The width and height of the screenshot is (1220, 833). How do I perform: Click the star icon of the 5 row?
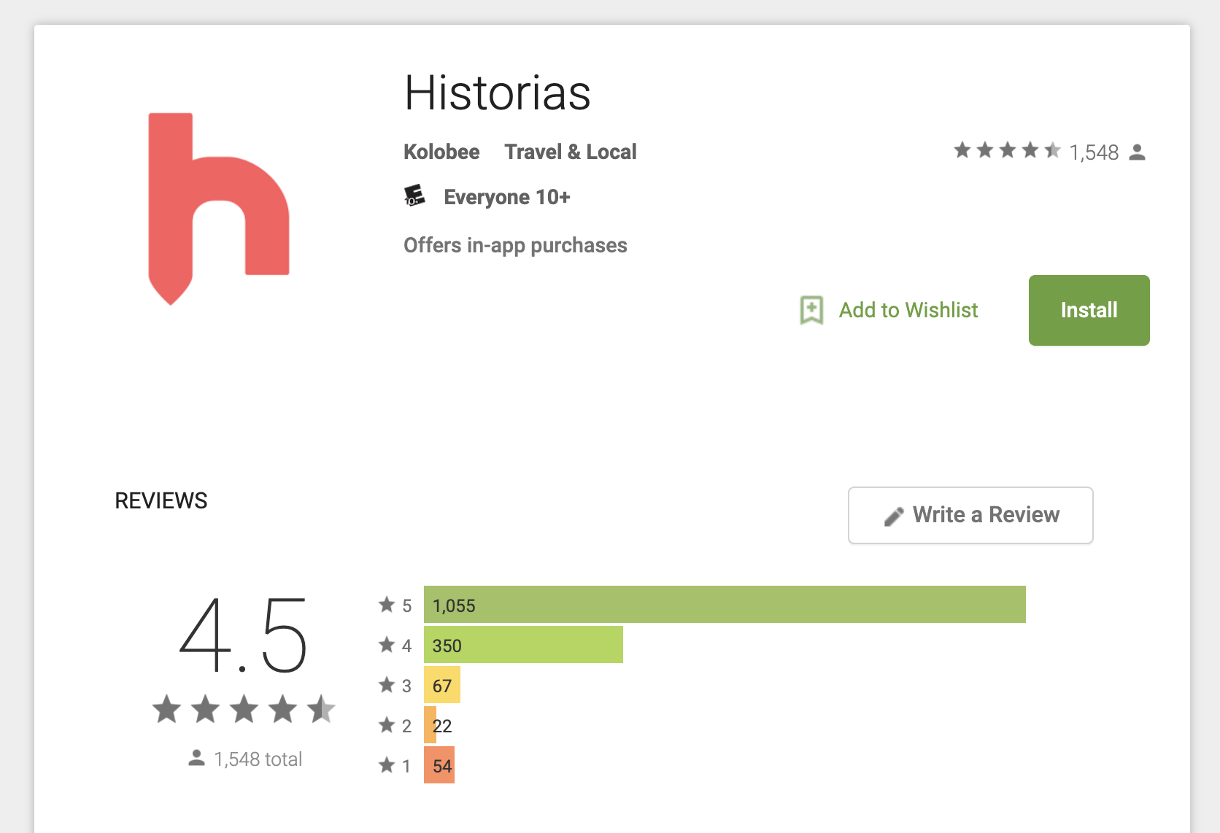387,604
